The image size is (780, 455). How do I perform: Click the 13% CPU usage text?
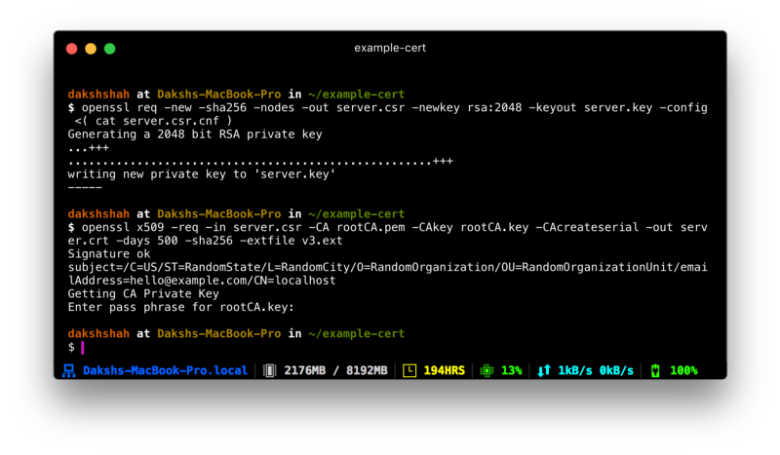pyautogui.click(x=511, y=370)
